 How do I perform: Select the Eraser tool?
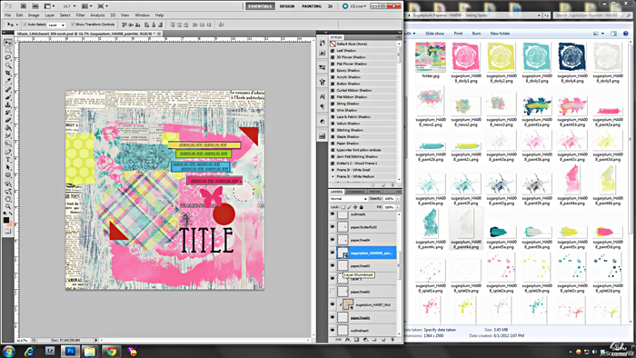click(x=7, y=121)
